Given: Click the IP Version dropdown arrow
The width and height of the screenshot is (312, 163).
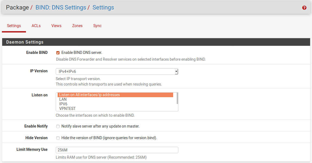Looking at the screenshot, I should pos(176,71).
